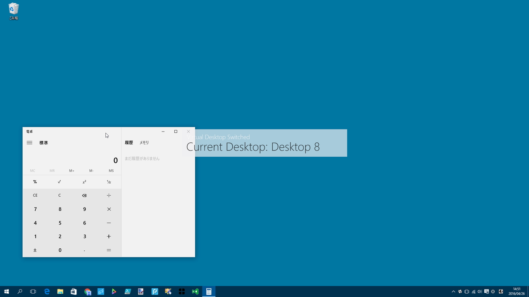Click the 標準 mode title
529x297 pixels.
(x=43, y=143)
